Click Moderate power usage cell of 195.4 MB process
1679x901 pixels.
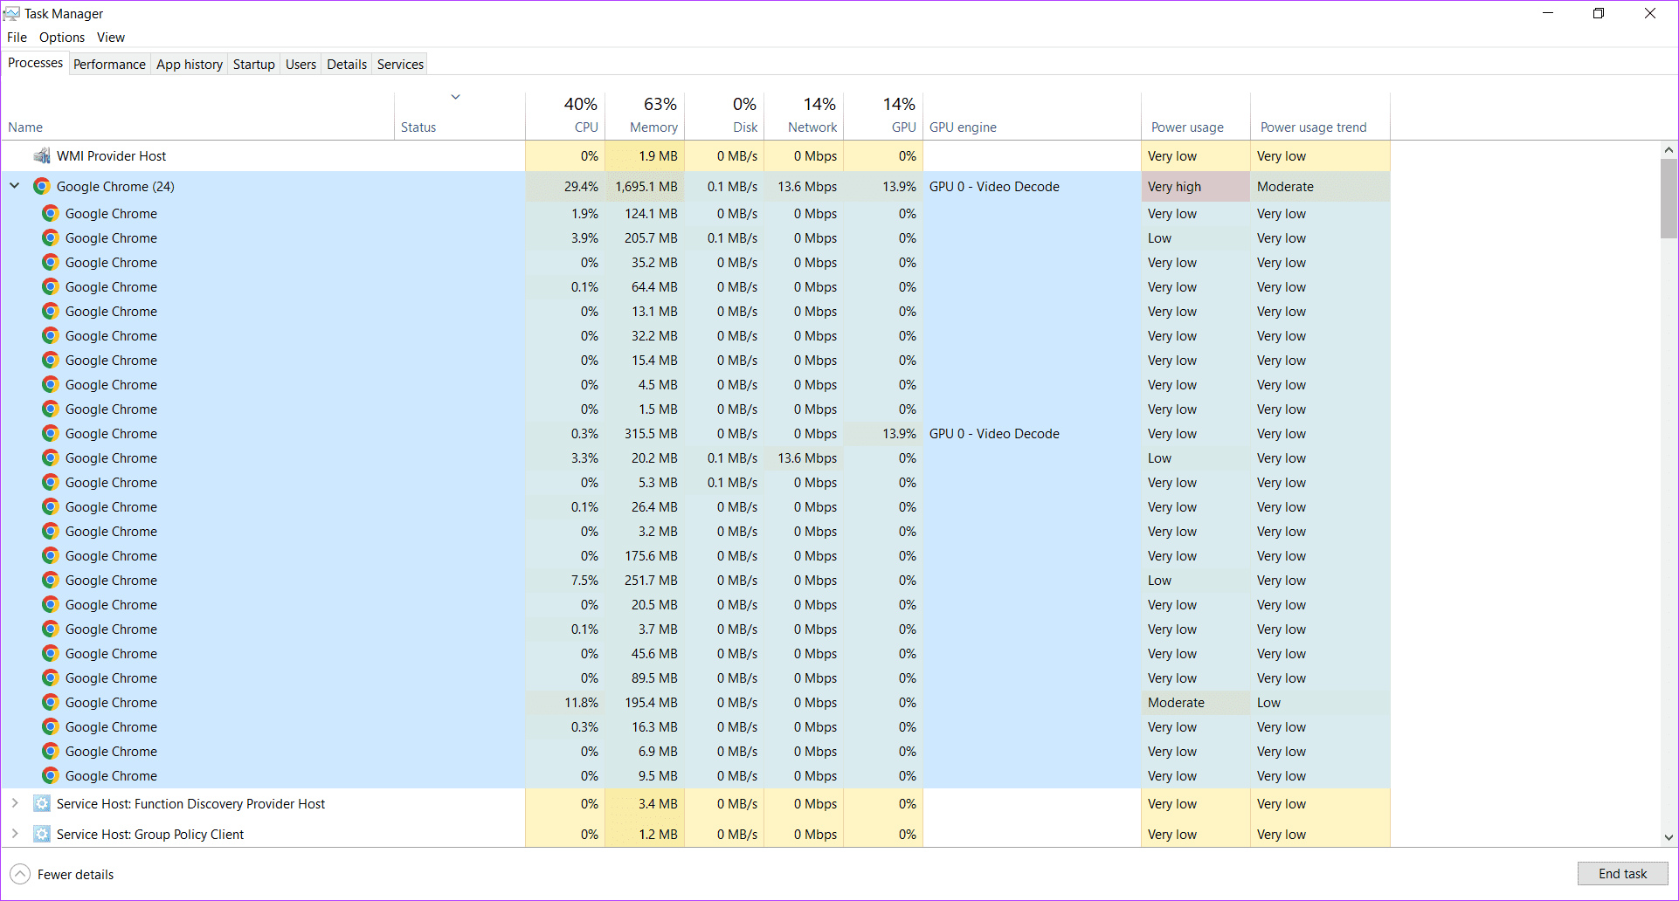(1196, 702)
